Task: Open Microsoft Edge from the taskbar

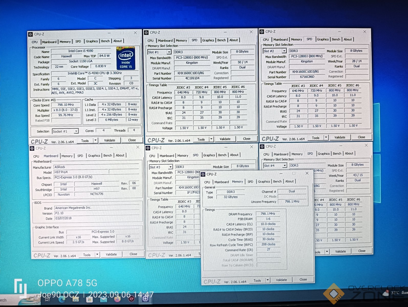Action: point(62,299)
